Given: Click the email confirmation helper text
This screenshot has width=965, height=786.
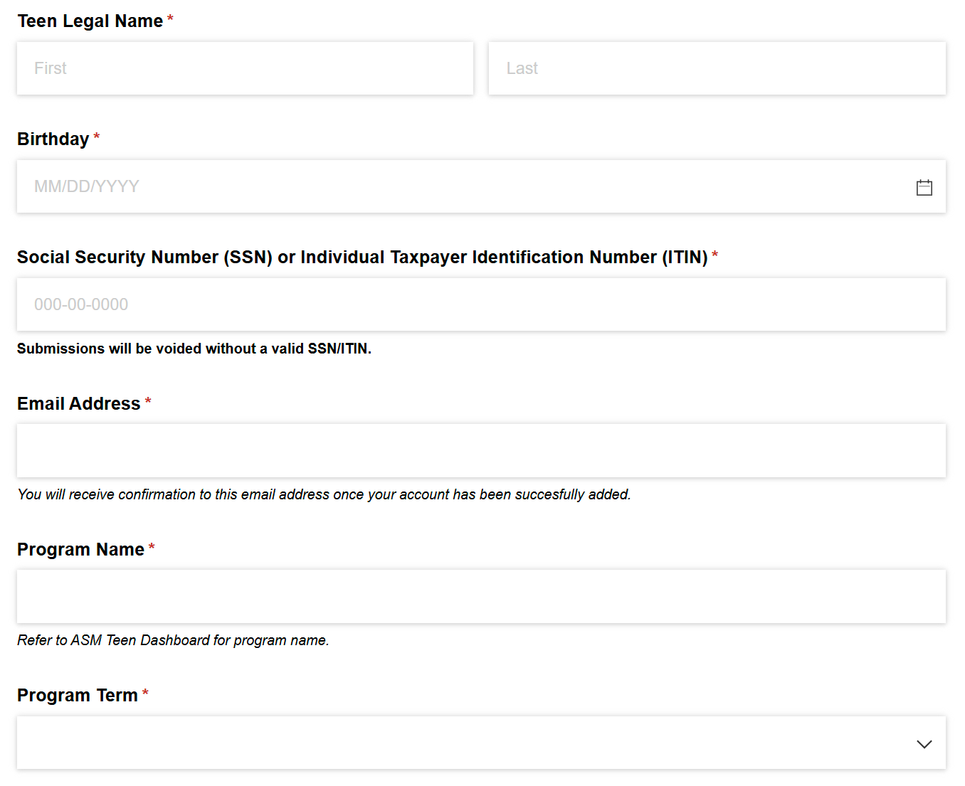Looking at the screenshot, I should [x=324, y=494].
